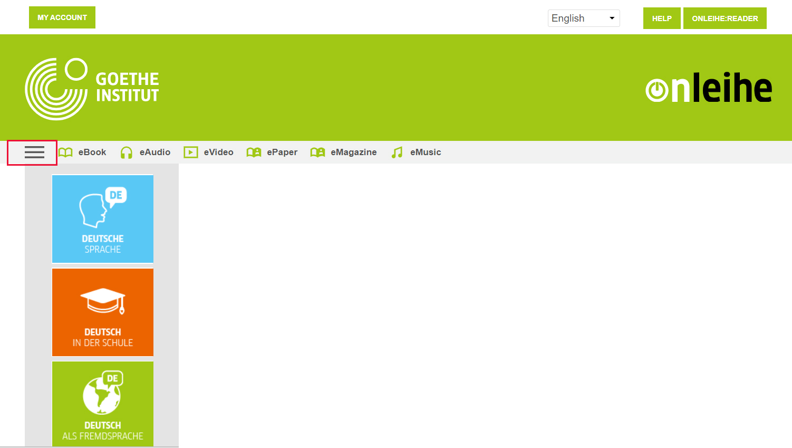Toggle the hamburger menu icon

pyautogui.click(x=34, y=152)
